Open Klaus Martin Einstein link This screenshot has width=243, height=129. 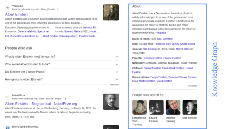144,81
